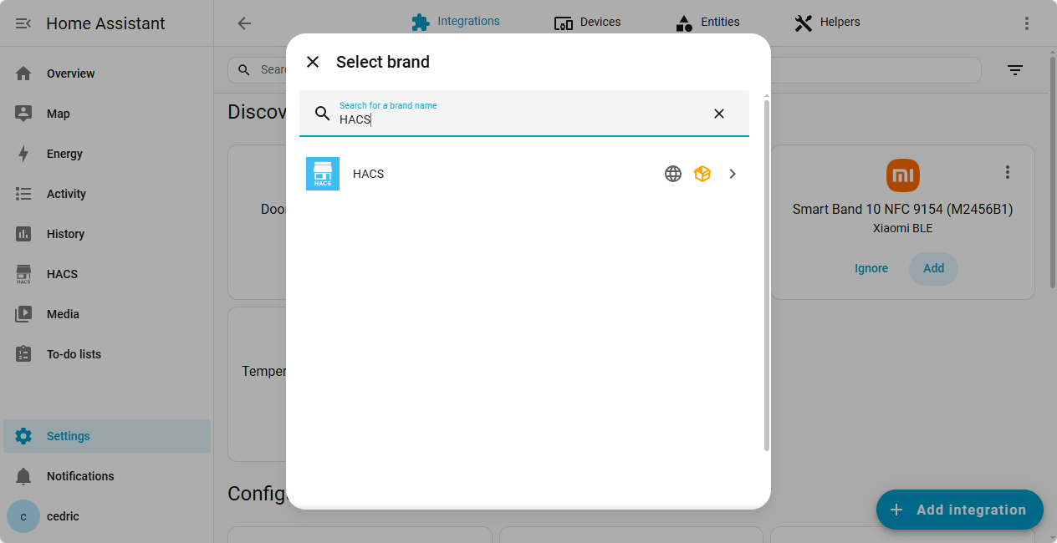Click the orange custom integration box icon
Screen dimensions: 1057x543
702,174
